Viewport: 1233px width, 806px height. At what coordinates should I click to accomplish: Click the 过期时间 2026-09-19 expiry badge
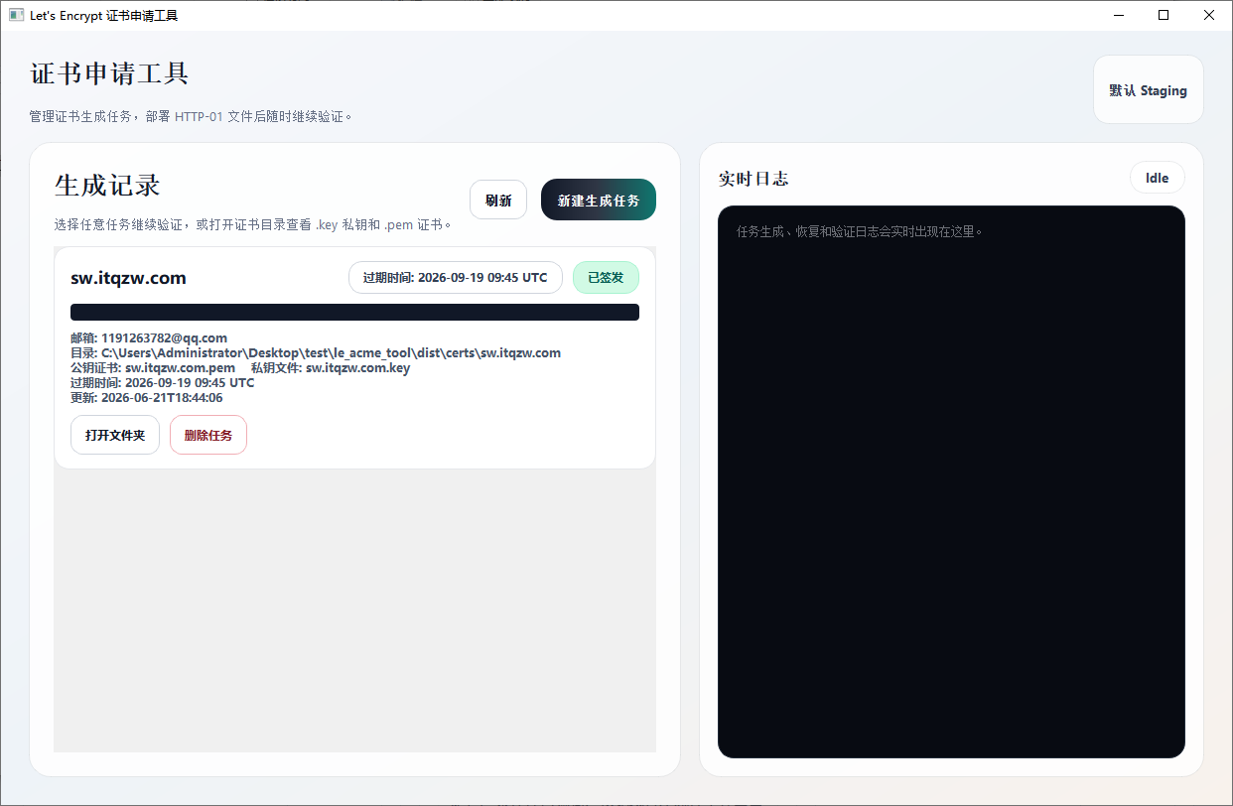pyautogui.click(x=455, y=277)
